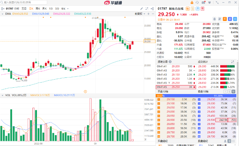The width and height of the screenshot is (239, 146).
Task: Click the 华盛通 logo
Action: pos(113,3)
